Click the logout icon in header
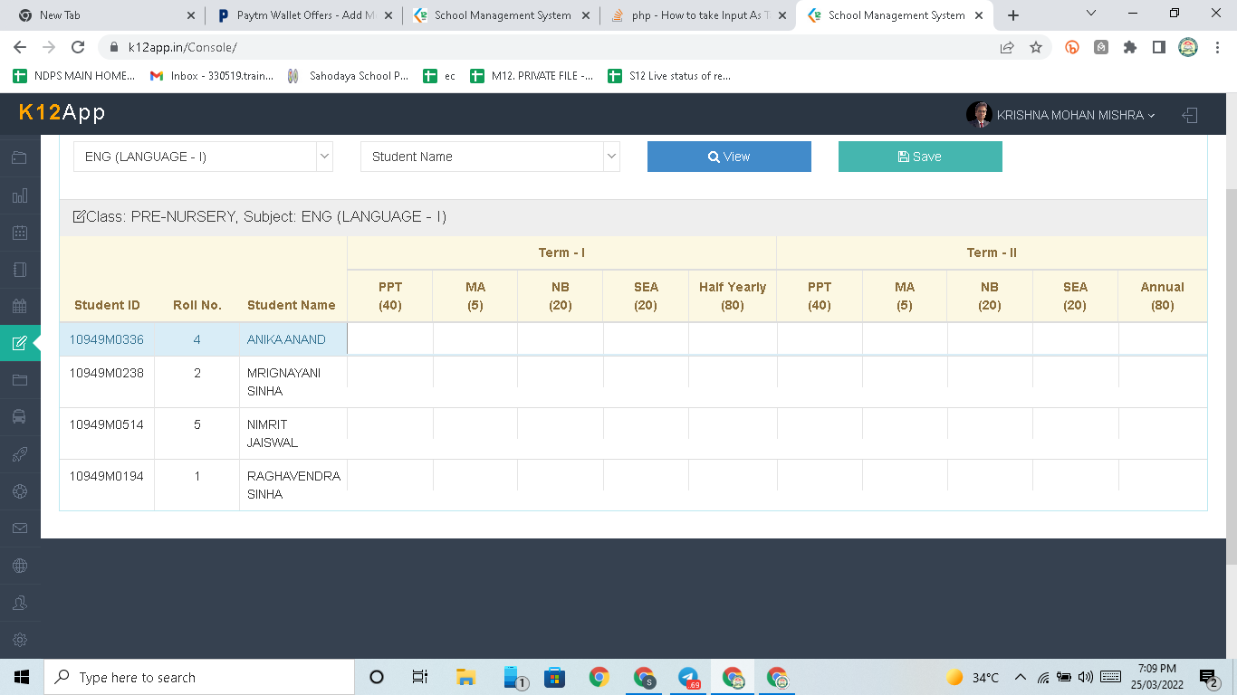This screenshot has width=1237, height=695. point(1190,115)
